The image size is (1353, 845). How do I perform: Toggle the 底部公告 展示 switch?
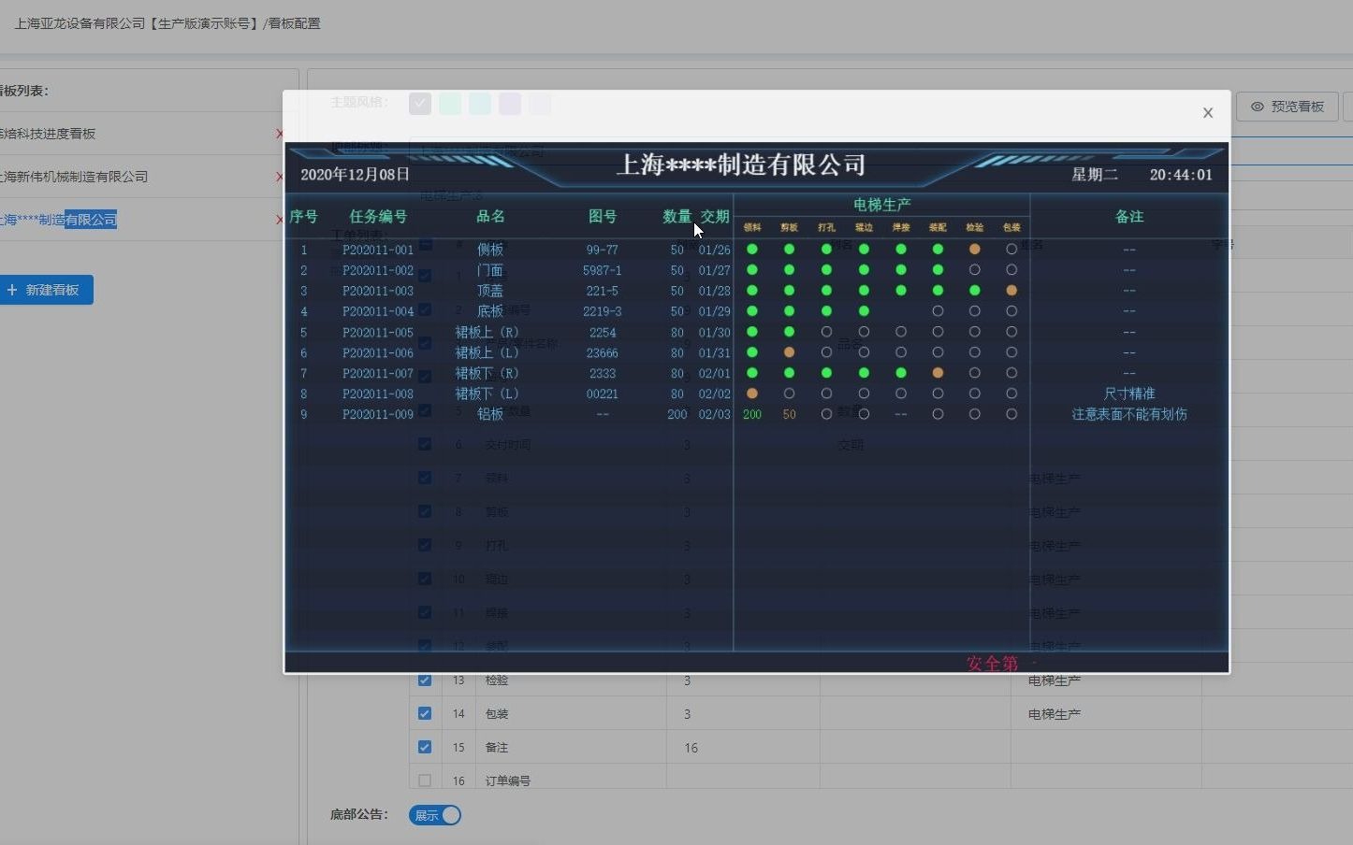pyautogui.click(x=435, y=815)
